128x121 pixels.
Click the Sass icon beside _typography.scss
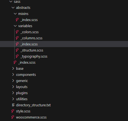pos(17,56)
